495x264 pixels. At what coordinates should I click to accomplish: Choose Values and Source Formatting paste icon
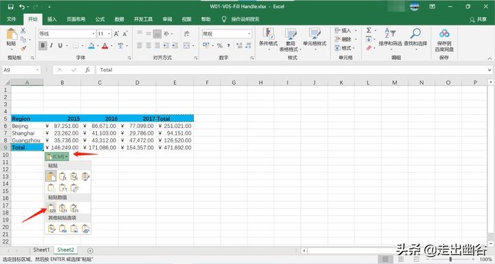click(74, 208)
